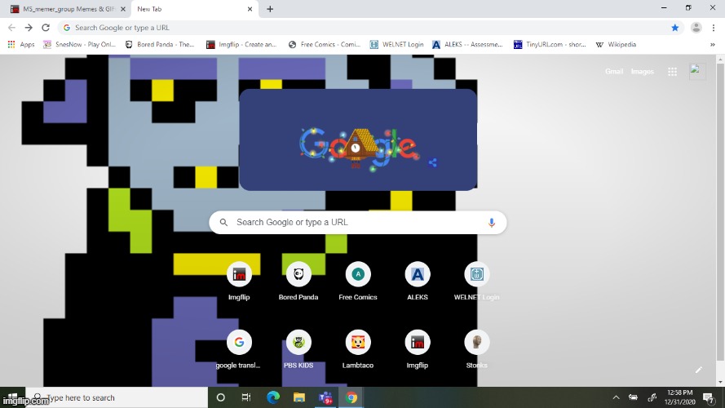
Task: Click the voice search microphone icon
Action: 492,223
